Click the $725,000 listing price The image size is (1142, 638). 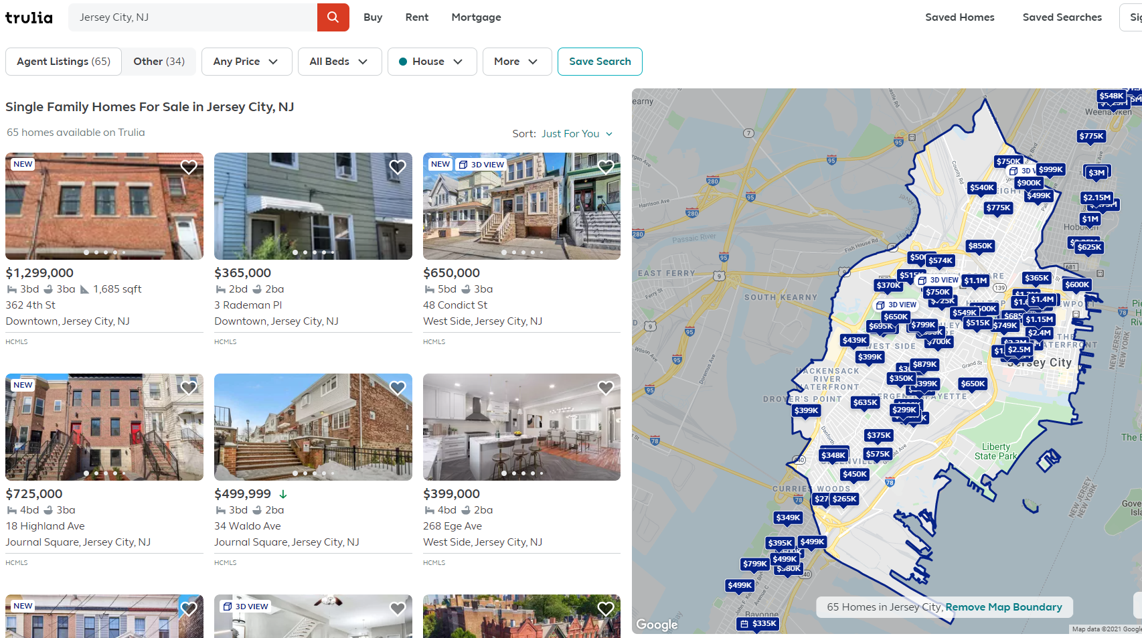[34, 494]
